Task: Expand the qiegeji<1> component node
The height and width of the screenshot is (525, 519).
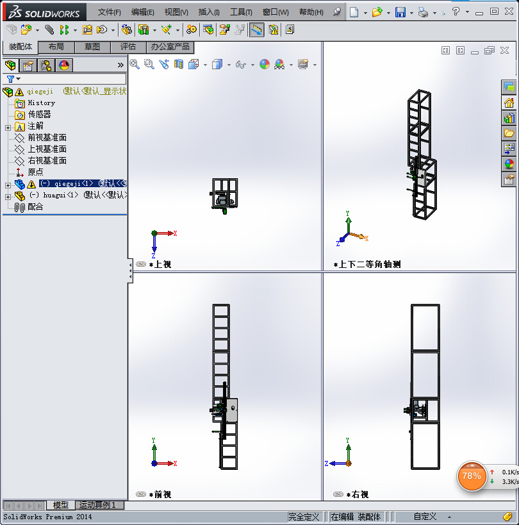Action: click(8, 185)
